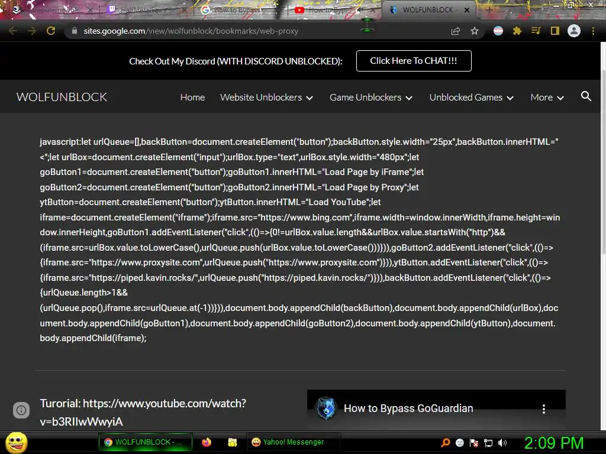Screen dimensions: 606x454
Task: Open the site info circle icon at bottom left
Action: pyautogui.click(x=21, y=410)
